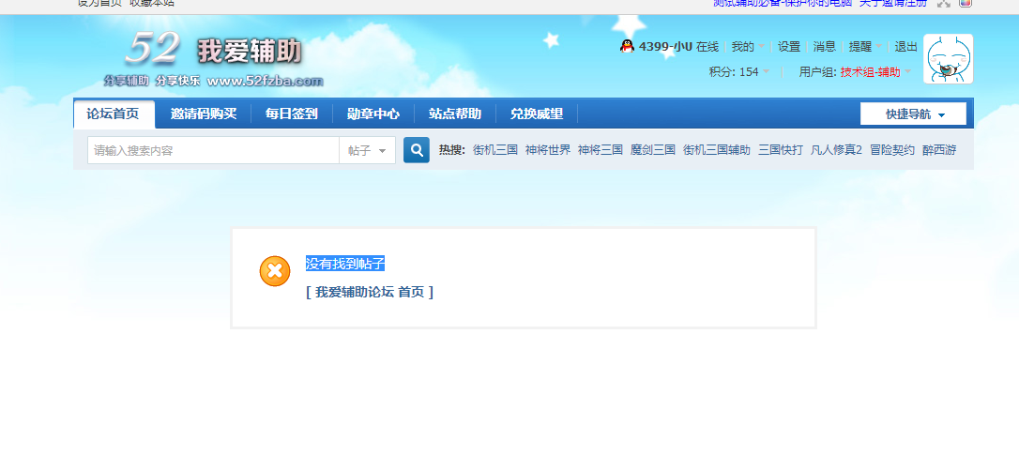This screenshot has height=471, width=1019.
Task: Click the highlighted 没有找到帖子 message
Action: (x=345, y=264)
